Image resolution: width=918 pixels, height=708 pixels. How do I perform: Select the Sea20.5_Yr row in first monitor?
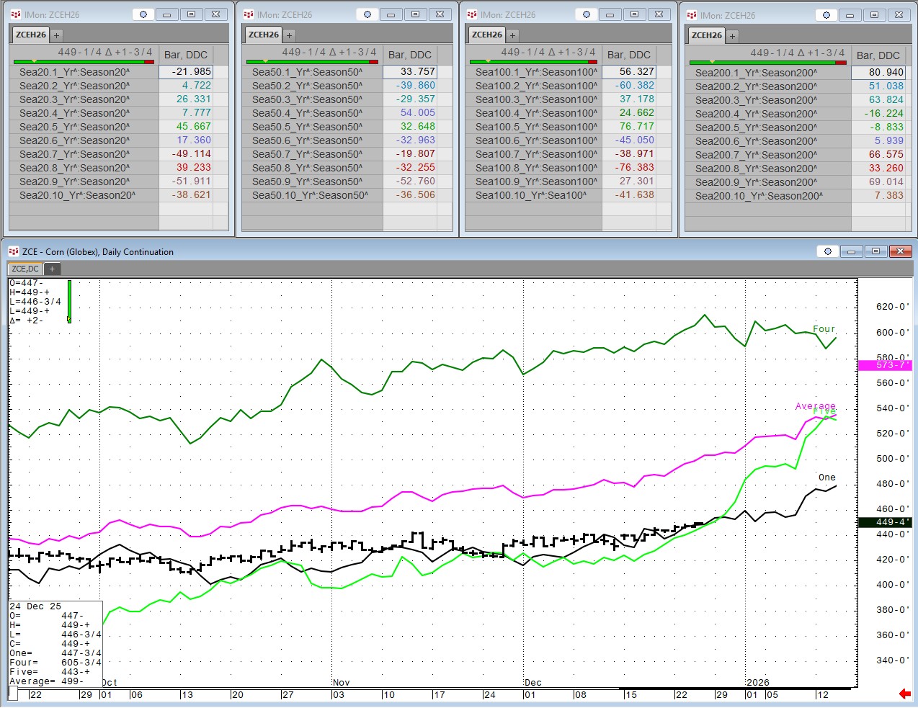[74, 127]
